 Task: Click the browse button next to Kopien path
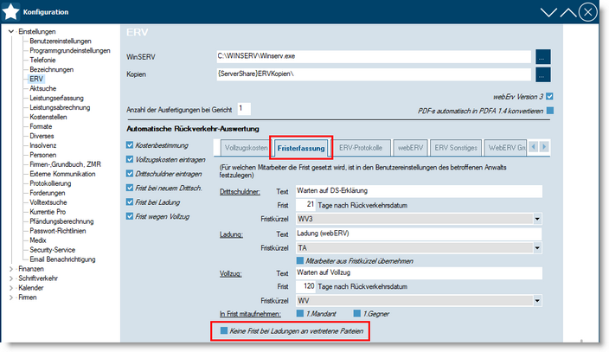(x=543, y=75)
